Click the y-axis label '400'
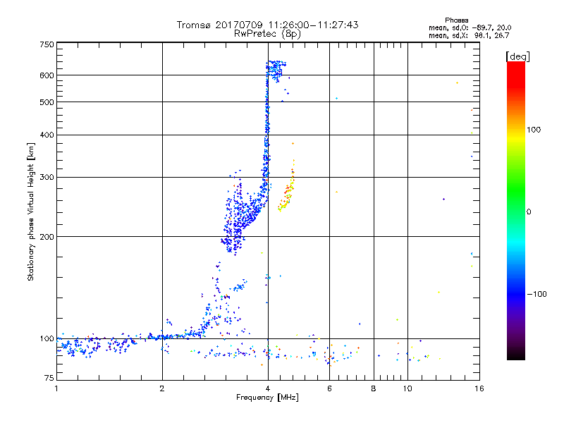The width and height of the screenshot is (564, 423). 47,135
